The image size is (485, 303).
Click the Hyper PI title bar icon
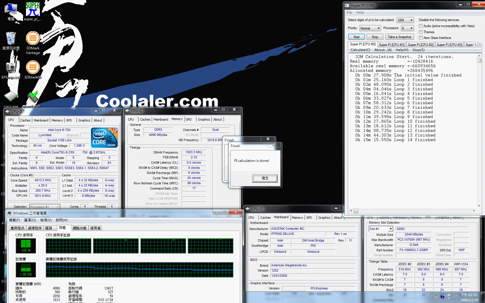[347, 5]
